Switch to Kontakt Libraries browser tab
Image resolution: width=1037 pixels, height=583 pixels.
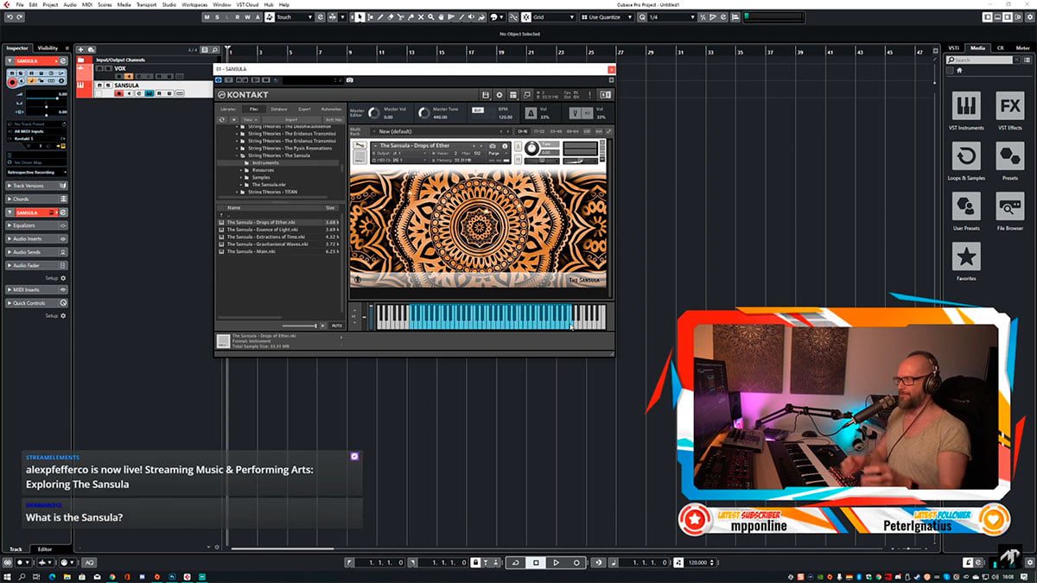[x=228, y=109]
